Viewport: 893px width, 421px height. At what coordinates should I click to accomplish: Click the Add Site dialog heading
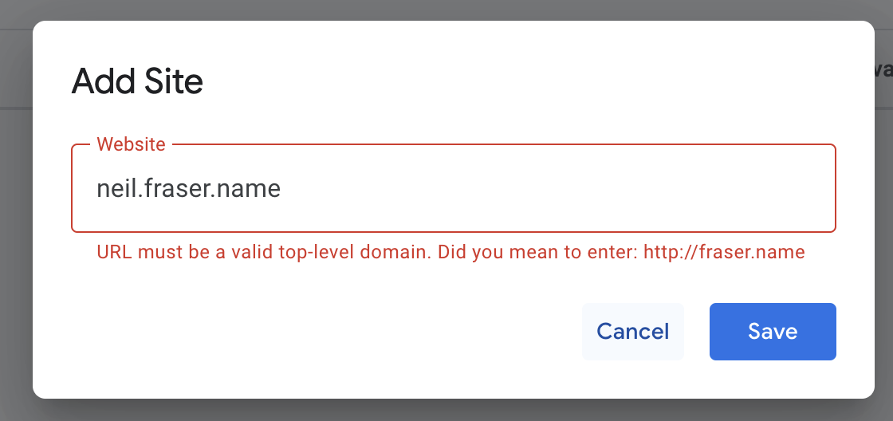coord(137,81)
